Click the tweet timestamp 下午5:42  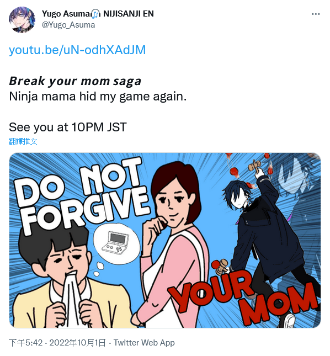click(x=25, y=343)
